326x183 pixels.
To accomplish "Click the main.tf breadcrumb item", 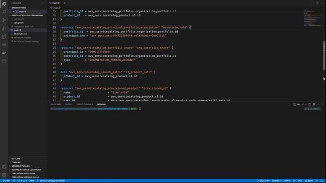I will (56, 8).
